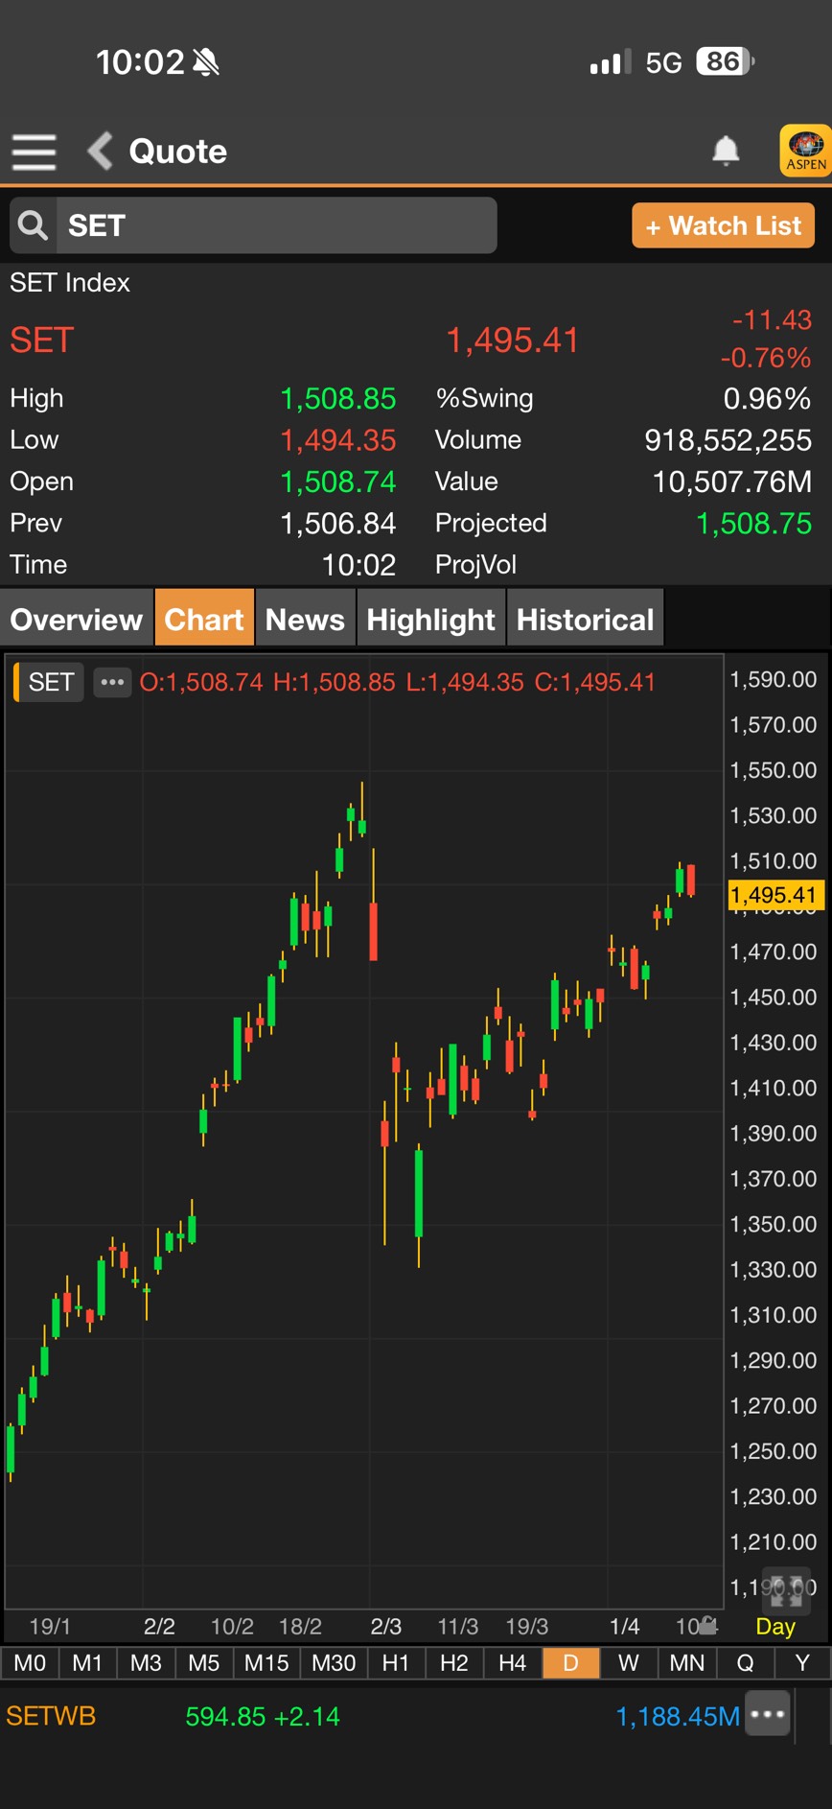Image resolution: width=832 pixels, height=1809 pixels.
Task: Select the W weekly timeframe
Action: pyautogui.click(x=628, y=1662)
